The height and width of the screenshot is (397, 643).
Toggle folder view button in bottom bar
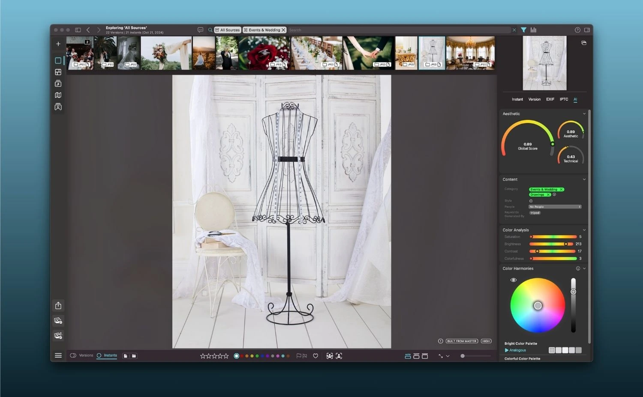tap(134, 356)
